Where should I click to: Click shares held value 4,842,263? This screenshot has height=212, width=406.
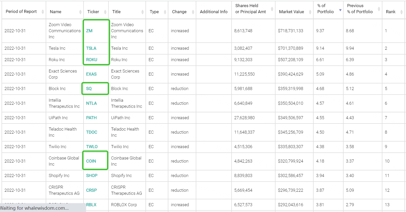243,161
